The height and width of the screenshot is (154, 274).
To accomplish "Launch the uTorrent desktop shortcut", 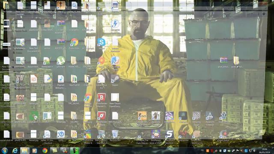I will pos(61,61).
